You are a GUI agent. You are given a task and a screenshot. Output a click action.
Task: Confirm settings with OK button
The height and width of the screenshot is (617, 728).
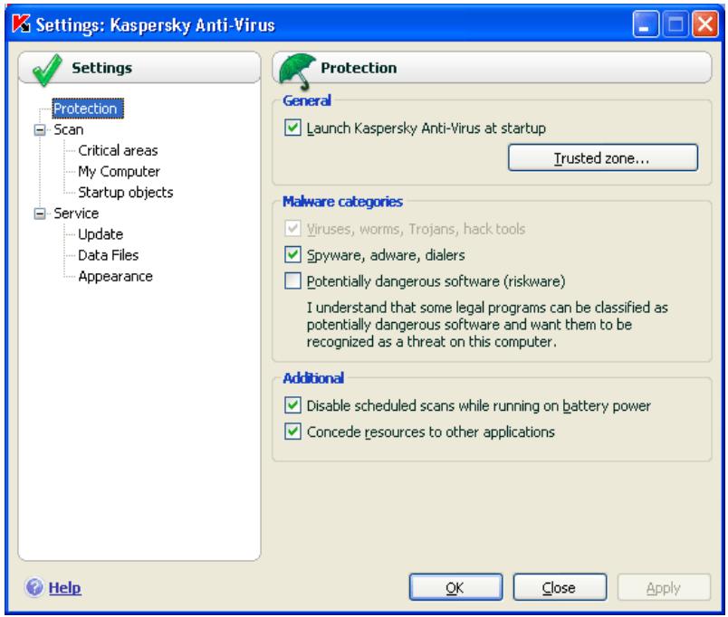455,587
